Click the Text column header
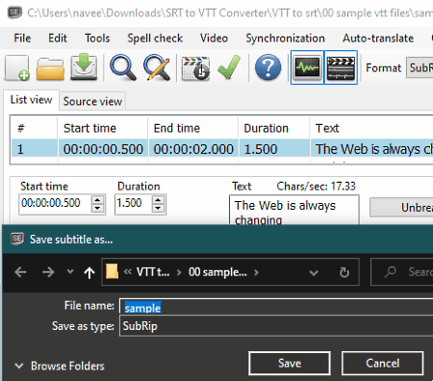 (x=371, y=128)
